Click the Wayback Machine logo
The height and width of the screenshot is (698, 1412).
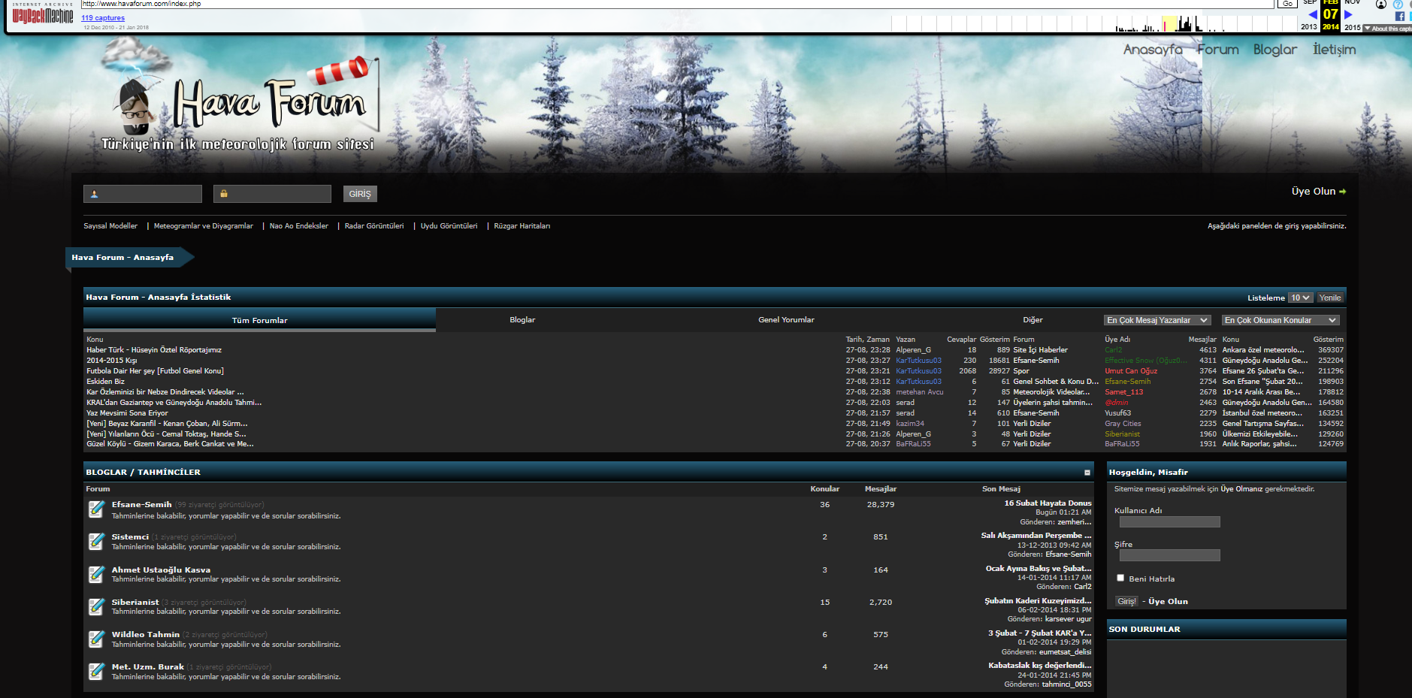click(x=42, y=14)
